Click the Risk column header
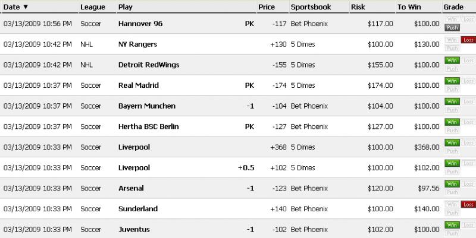Image resolution: width=476 pixels, height=238 pixels. (359, 7)
